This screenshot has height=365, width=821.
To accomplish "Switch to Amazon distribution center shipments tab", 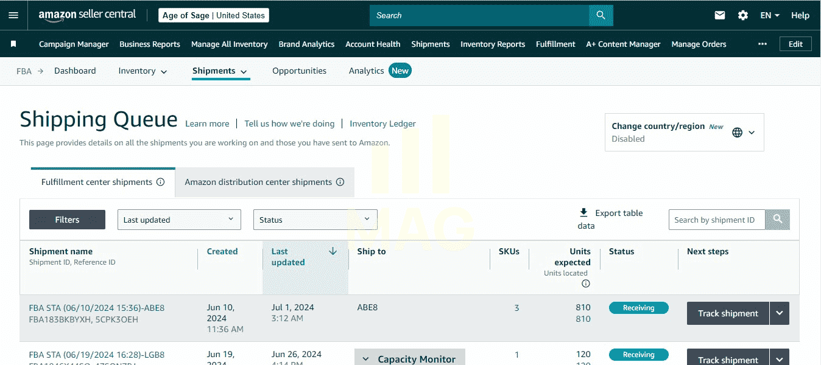I will [264, 182].
